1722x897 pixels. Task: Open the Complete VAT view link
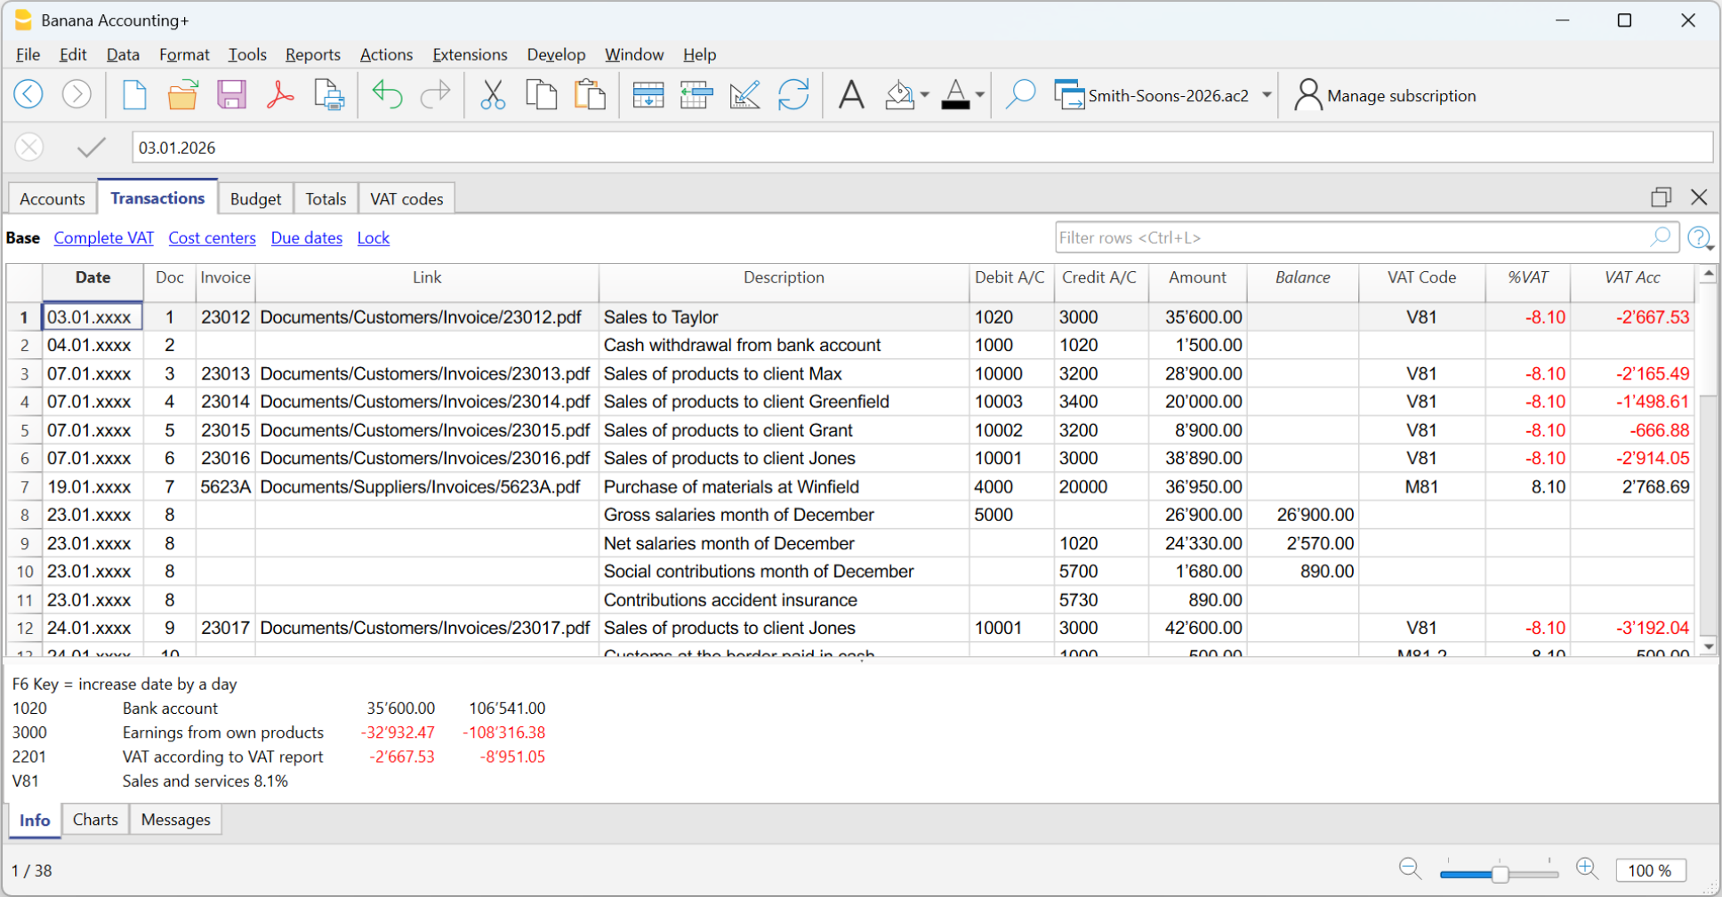click(103, 237)
